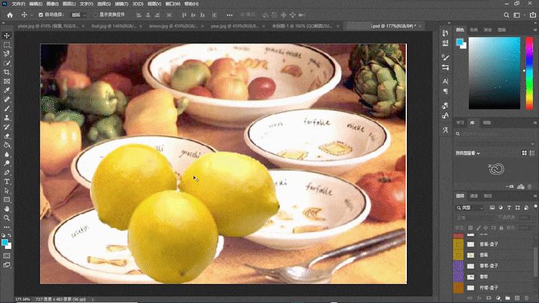The image size is (539, 303).
Task: Toggle visibility of 葡萄-盘子 layer
Action: [459, 265]
